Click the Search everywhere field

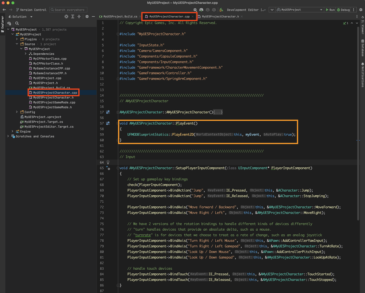click(x=69, y=10)
